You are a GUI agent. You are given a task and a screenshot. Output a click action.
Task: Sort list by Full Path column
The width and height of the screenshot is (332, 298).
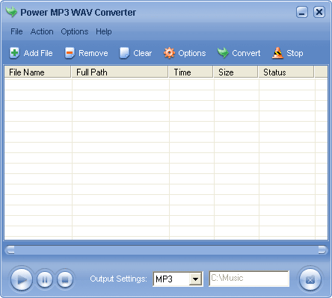click(120, 72)
